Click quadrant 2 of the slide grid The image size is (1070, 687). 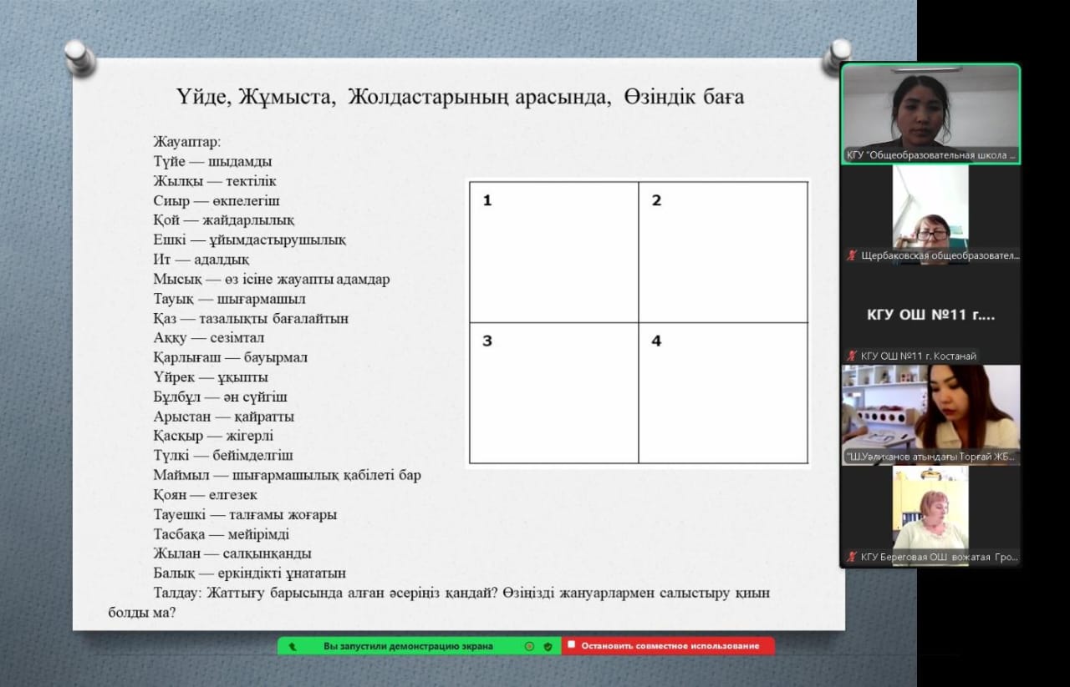[723, 251]
